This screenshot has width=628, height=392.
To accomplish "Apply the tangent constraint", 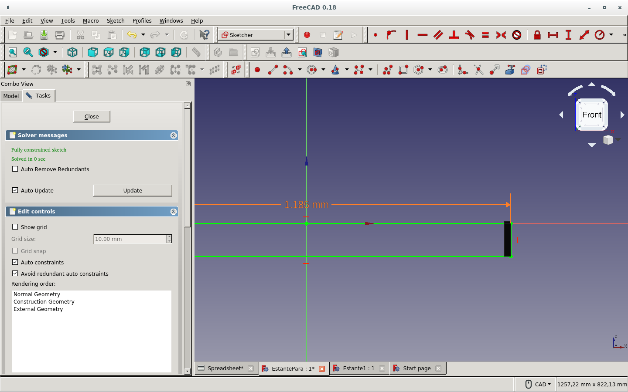I will click(x=470, y=35).
